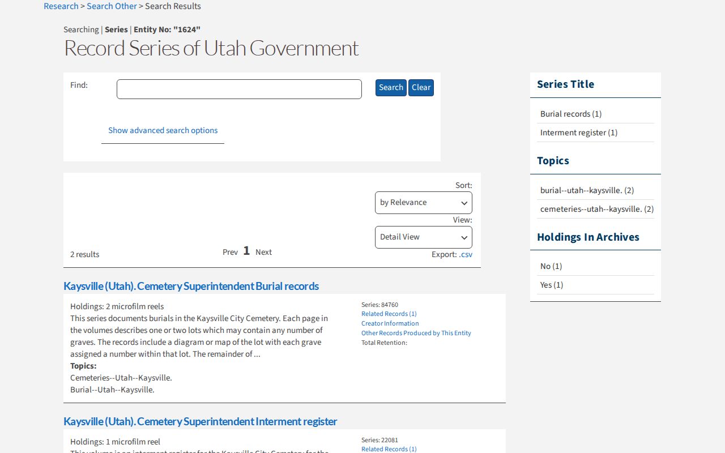Viewport: 725px width, 453px height.
Task: Open the Search Other breadcrumb link
Action: 112,6
